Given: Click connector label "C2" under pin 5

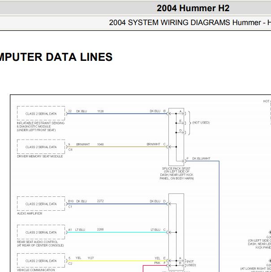Looking at the screenshot, I should point(70,263).
